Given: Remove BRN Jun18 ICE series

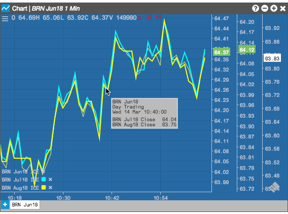Looking at the screenshot, I should coord(43,172).
